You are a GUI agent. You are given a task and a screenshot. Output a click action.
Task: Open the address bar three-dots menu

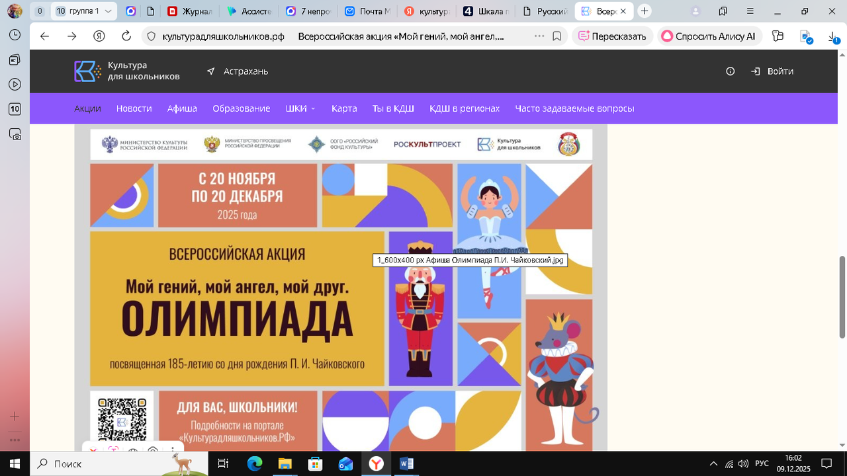[x=539, y=36]
